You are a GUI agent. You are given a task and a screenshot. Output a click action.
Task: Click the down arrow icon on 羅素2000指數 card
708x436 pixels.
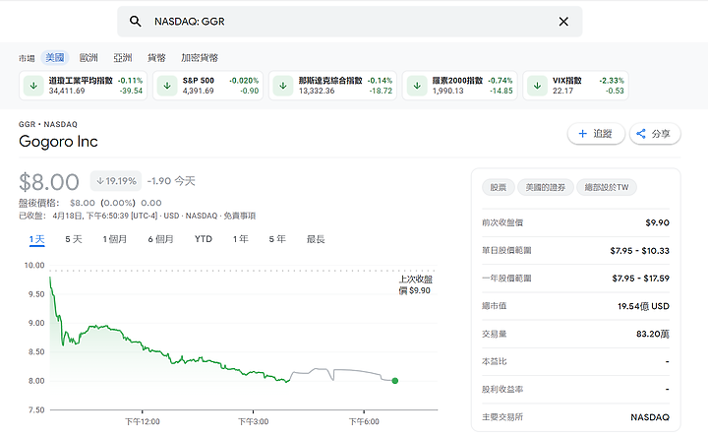[x=417, y=86]
